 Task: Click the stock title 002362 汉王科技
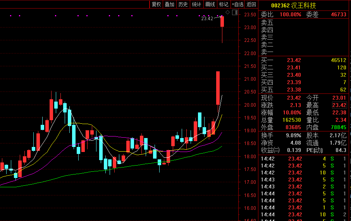pyautogui.click(x=294, y=5)
